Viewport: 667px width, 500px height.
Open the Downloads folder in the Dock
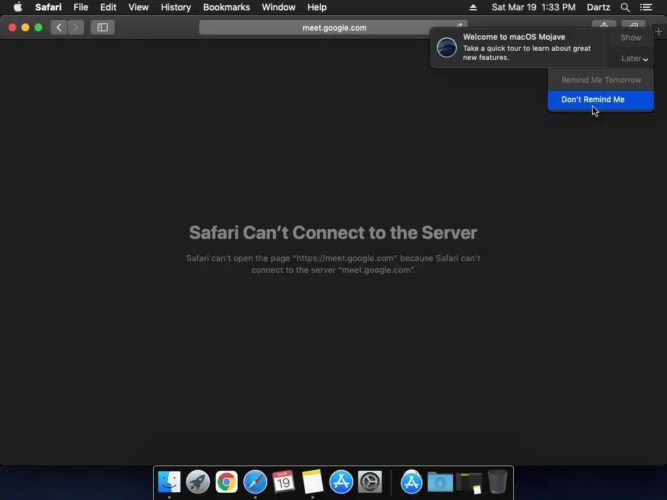coord(440,482)
